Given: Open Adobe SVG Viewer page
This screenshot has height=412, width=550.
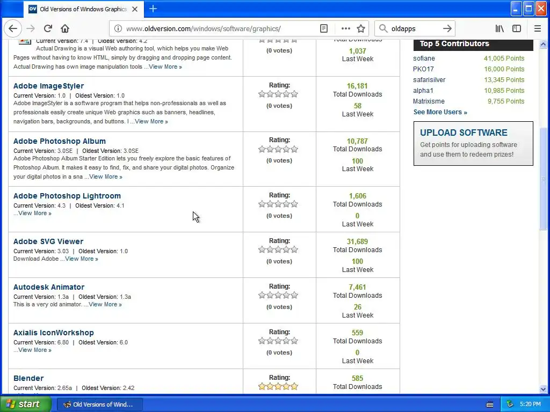Looking at the screenshot, I should click(x=48, y=241).
